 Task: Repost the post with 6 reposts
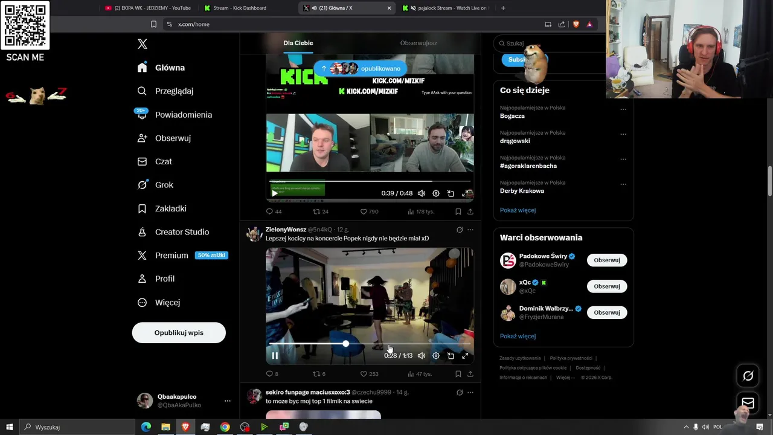pos(318,374)
